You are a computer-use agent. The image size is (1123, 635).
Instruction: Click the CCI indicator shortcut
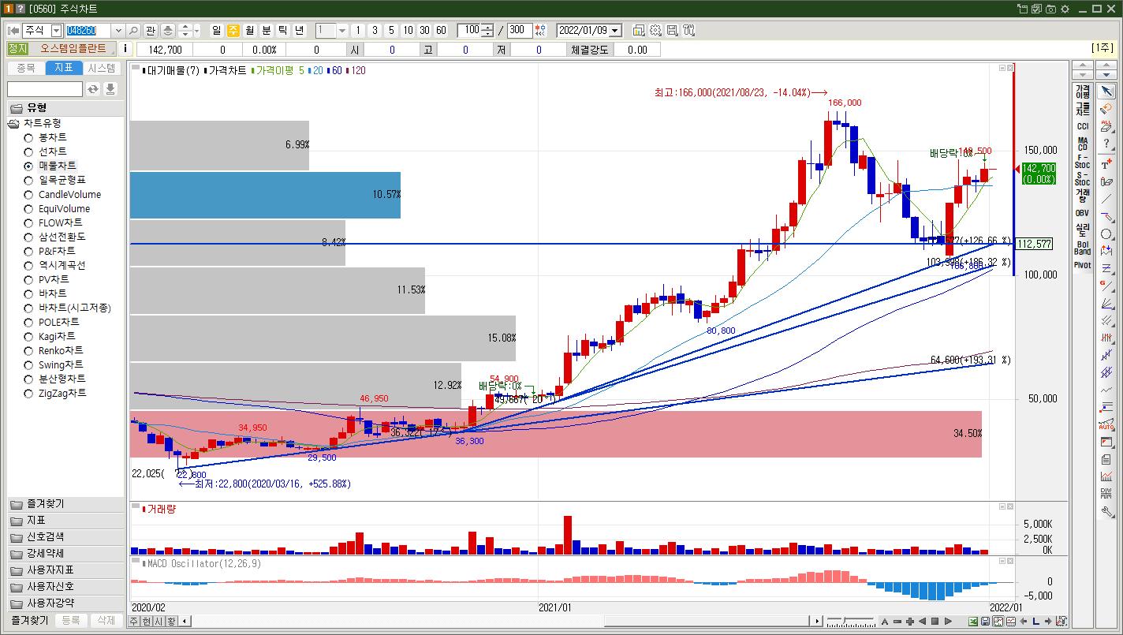[1082, 126]
